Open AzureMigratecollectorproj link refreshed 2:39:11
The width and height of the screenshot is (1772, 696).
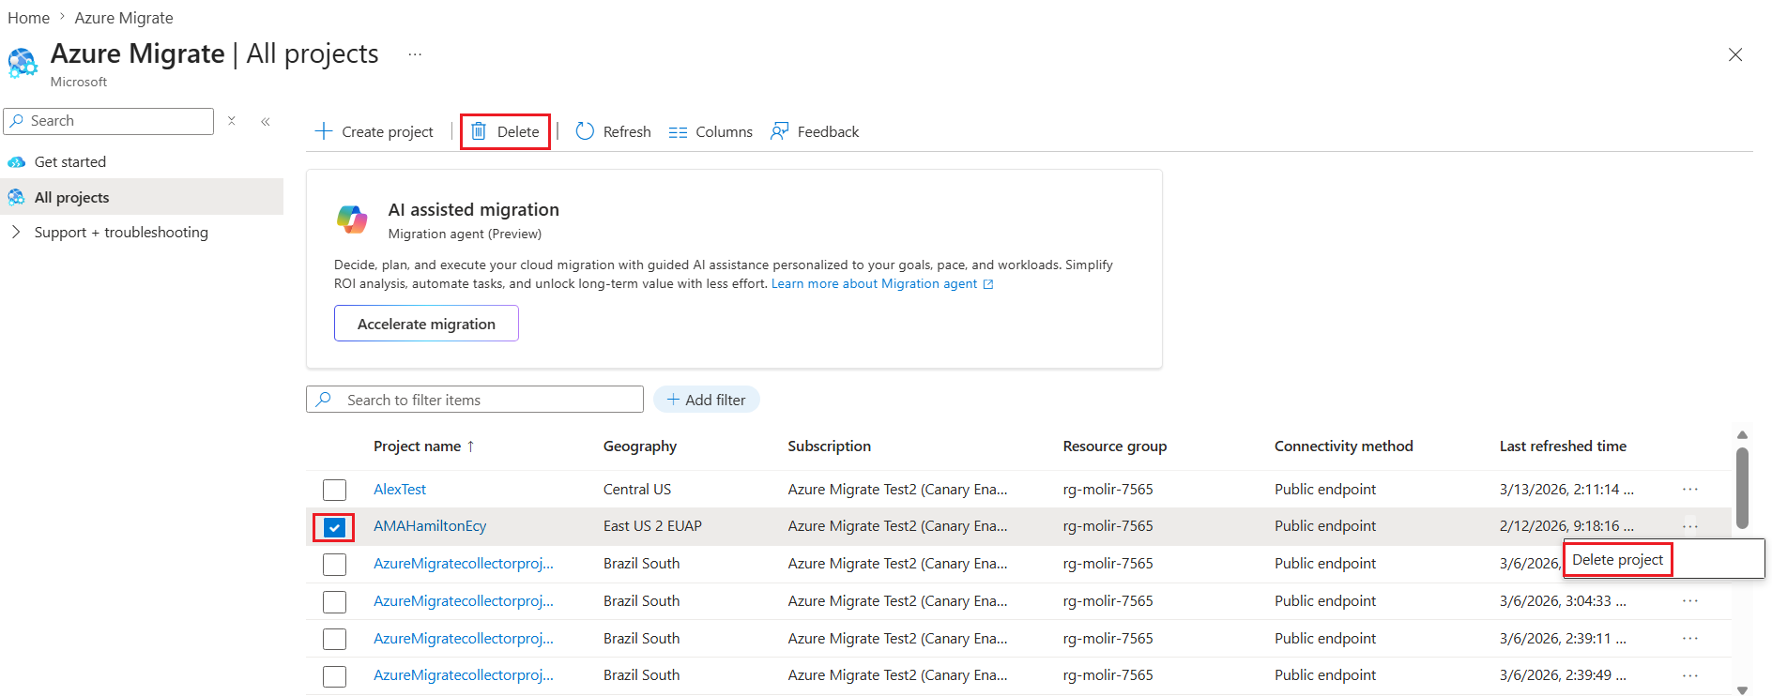[x=464, y=639]
